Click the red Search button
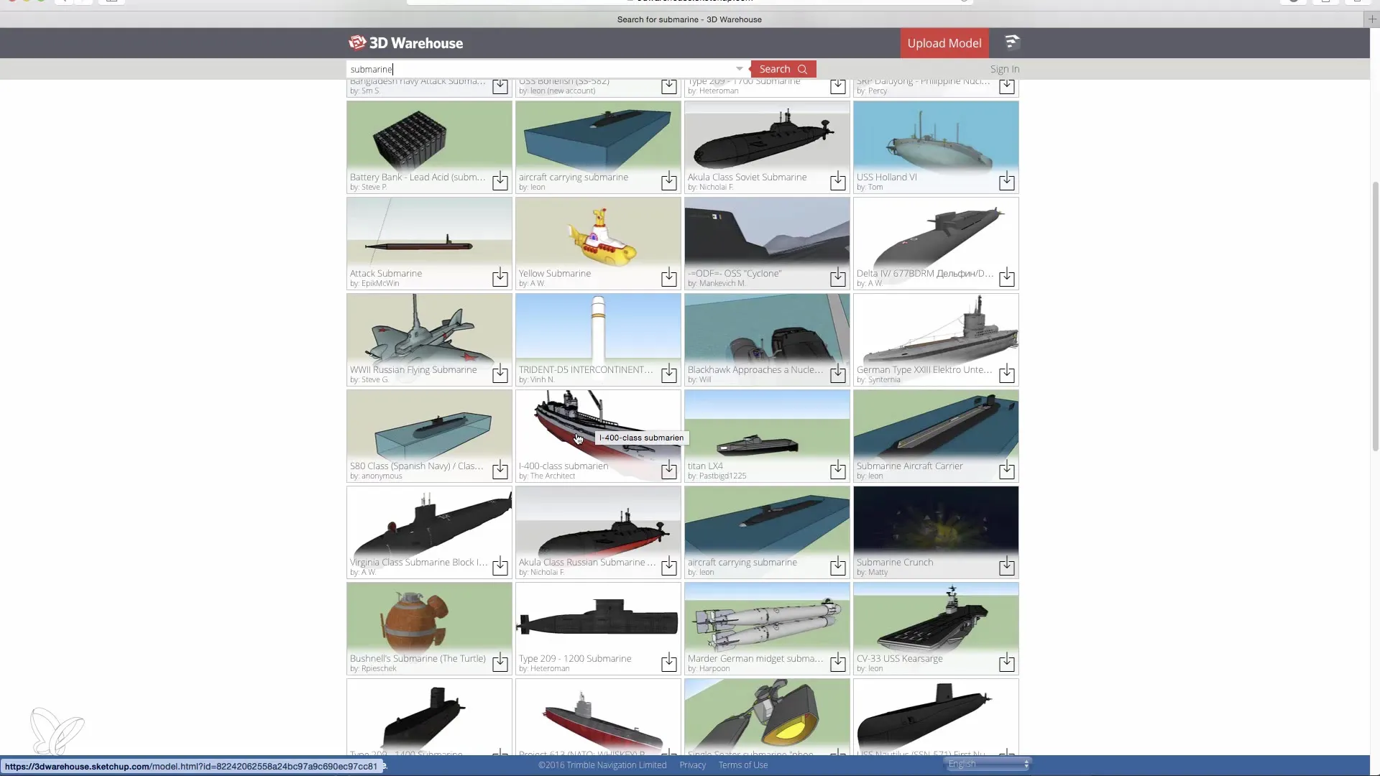1380x776 pixels. pyautogui.click(x=783, y=69)
